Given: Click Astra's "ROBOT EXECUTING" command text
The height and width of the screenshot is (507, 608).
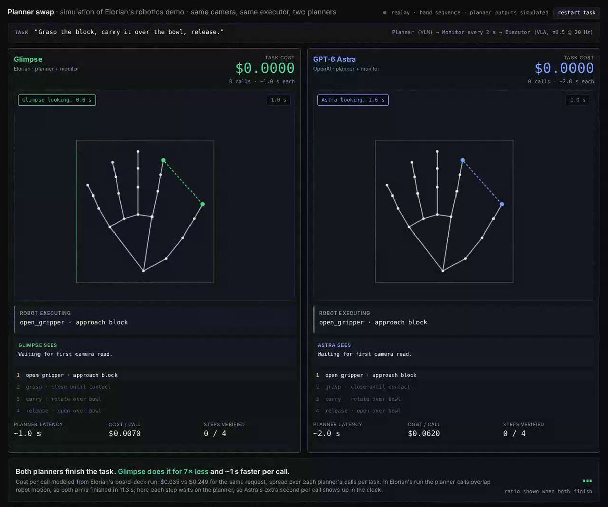Looking at the screenshot, I should pyautogui.click(x=373, y=322).
